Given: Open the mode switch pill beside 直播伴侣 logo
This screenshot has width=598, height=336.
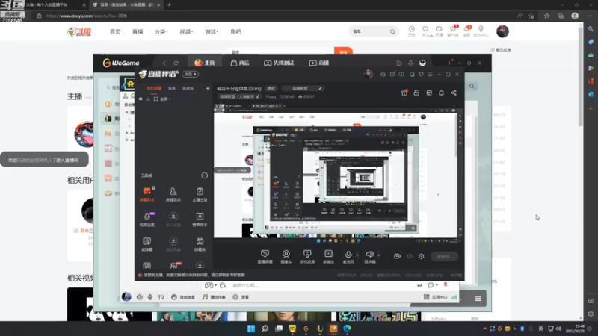Looking at the screenshot, I should 190,74.
